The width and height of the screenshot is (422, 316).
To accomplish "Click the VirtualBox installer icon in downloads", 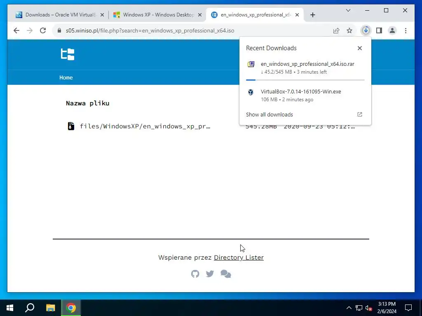I will 251,92.
